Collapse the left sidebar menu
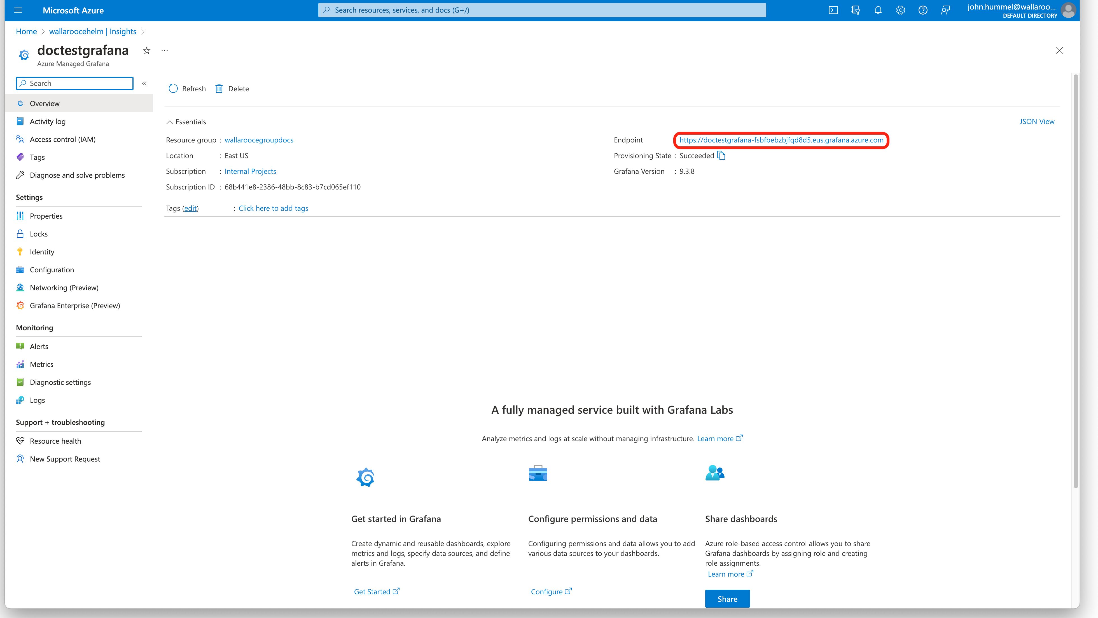 (x=144, y=83)
